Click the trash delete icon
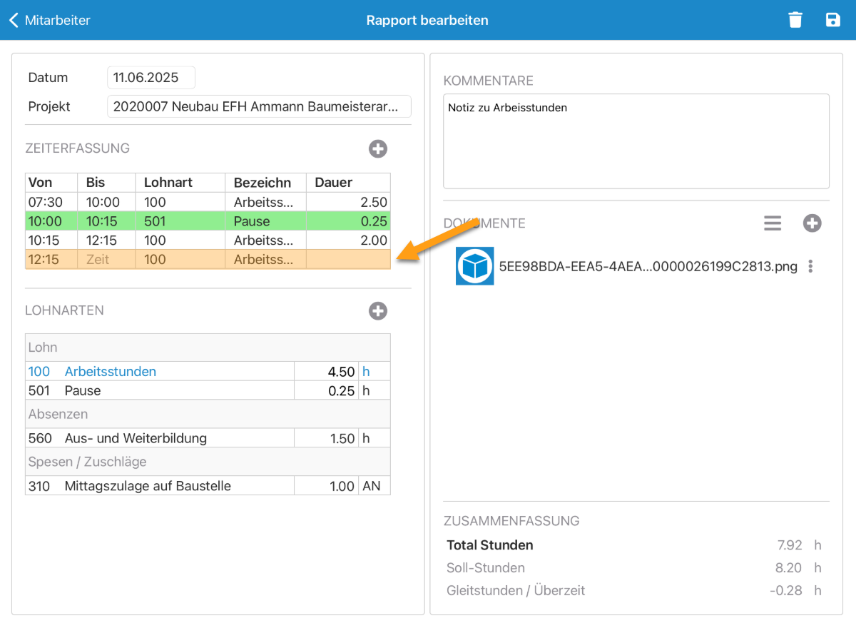Screen dimensions: 856x628 pyautogui.click(x=795, y=20)
